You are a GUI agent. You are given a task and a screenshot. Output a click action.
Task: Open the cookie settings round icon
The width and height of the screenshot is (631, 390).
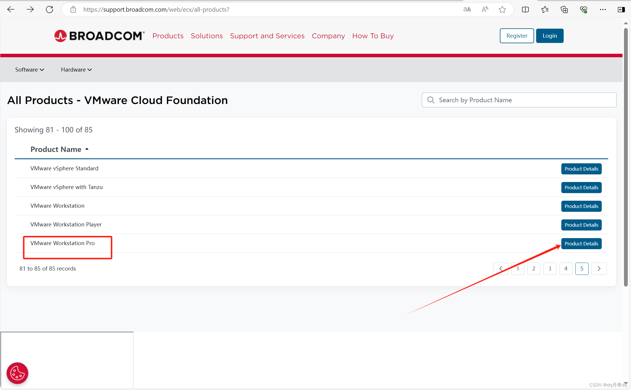click(17, 373)
